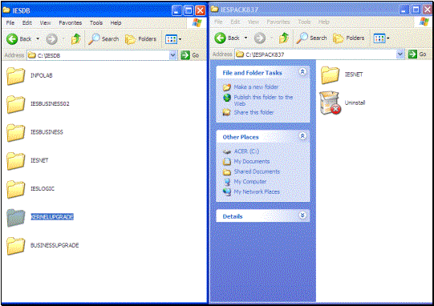Open Tools menu in IESDB window

[x=96, y=23]
